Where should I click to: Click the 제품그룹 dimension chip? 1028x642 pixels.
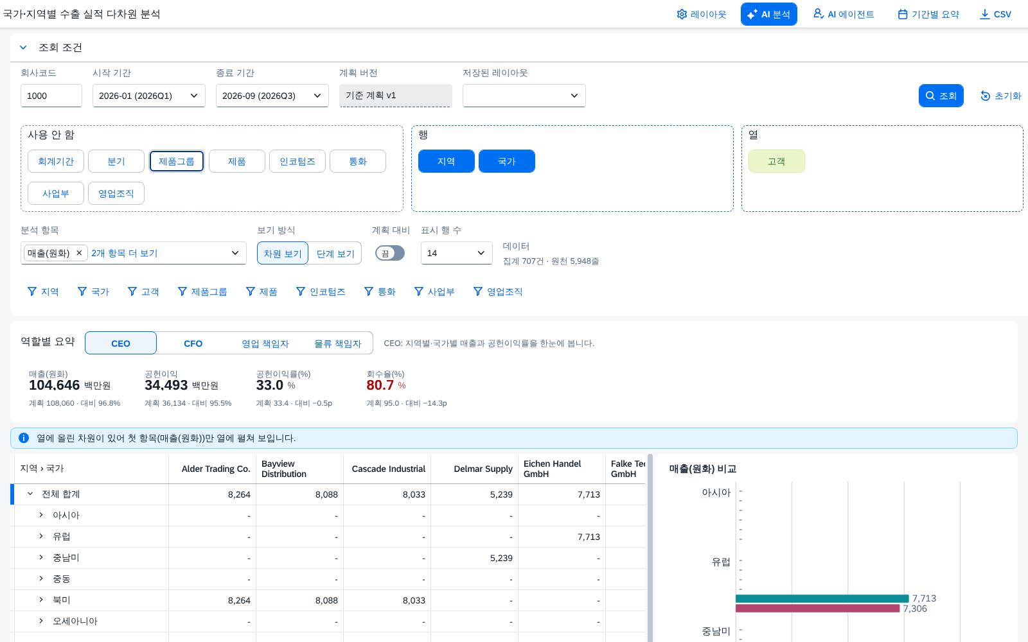point(177,161)
